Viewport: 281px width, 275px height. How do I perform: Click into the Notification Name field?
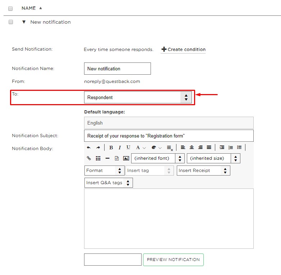coord(118,69)
